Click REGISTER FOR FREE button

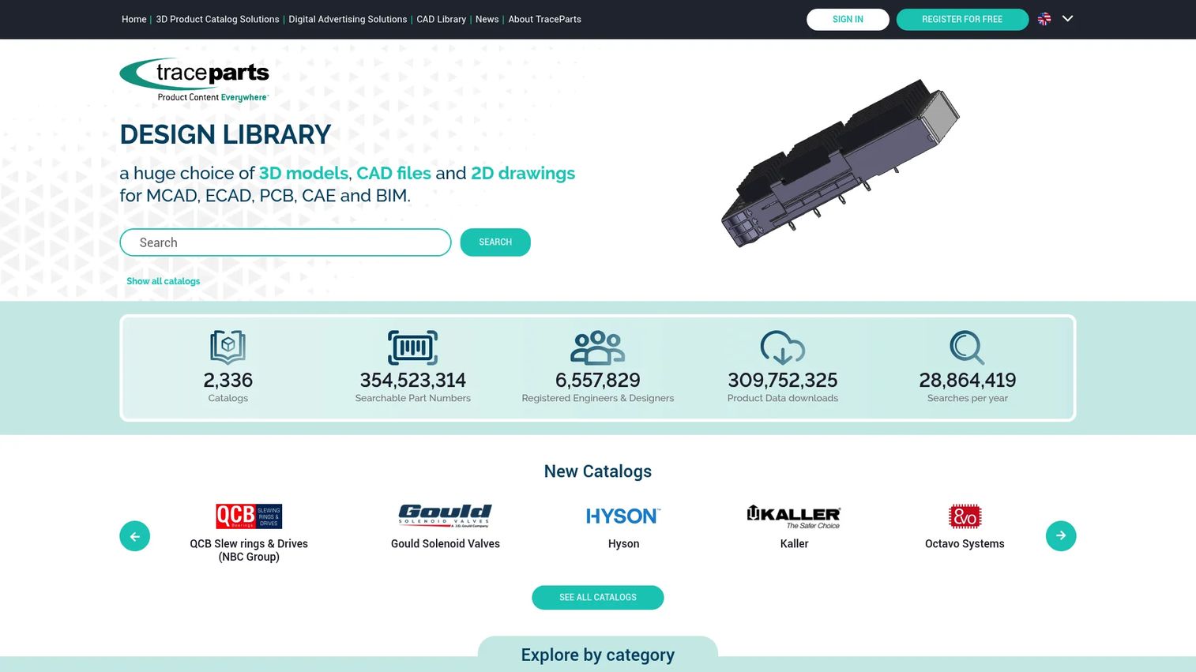[x=962, y=20]
